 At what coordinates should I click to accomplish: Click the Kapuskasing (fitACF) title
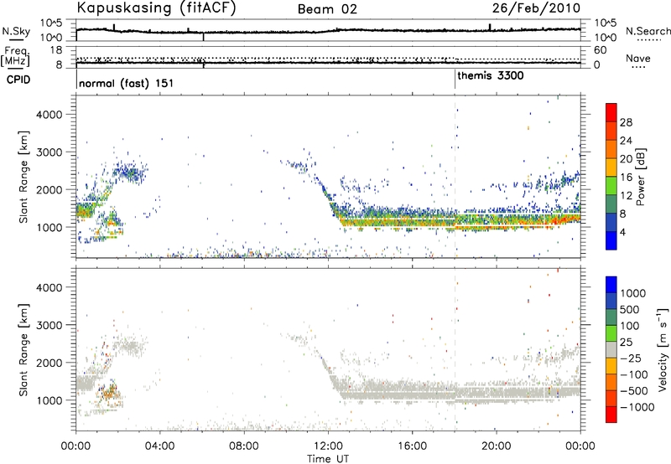156,8
